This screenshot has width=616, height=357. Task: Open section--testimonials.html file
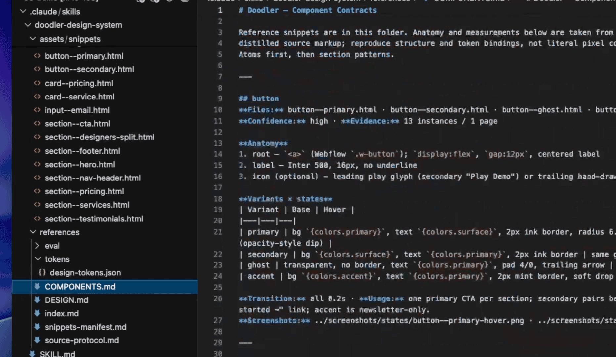click(94, 219)
